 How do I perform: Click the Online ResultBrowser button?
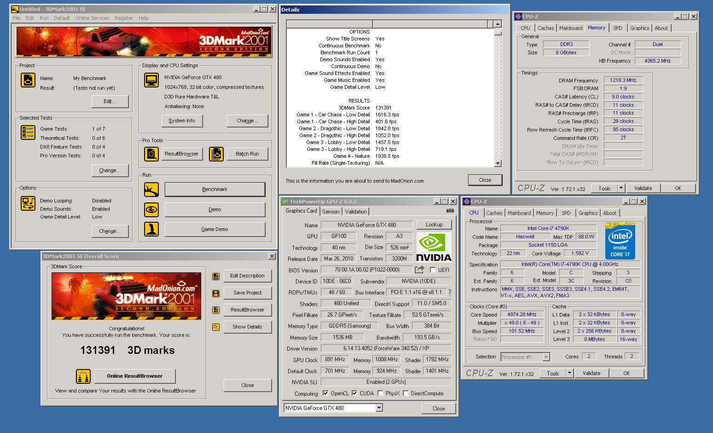point(135,376)
